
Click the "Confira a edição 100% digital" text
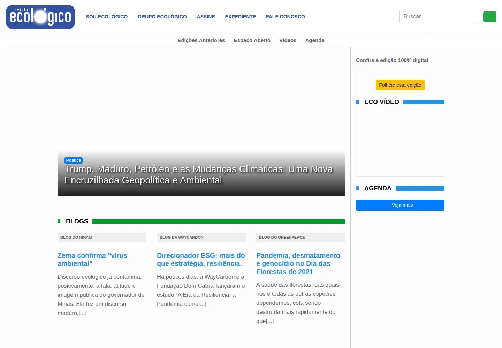click(x=392, y=60)
